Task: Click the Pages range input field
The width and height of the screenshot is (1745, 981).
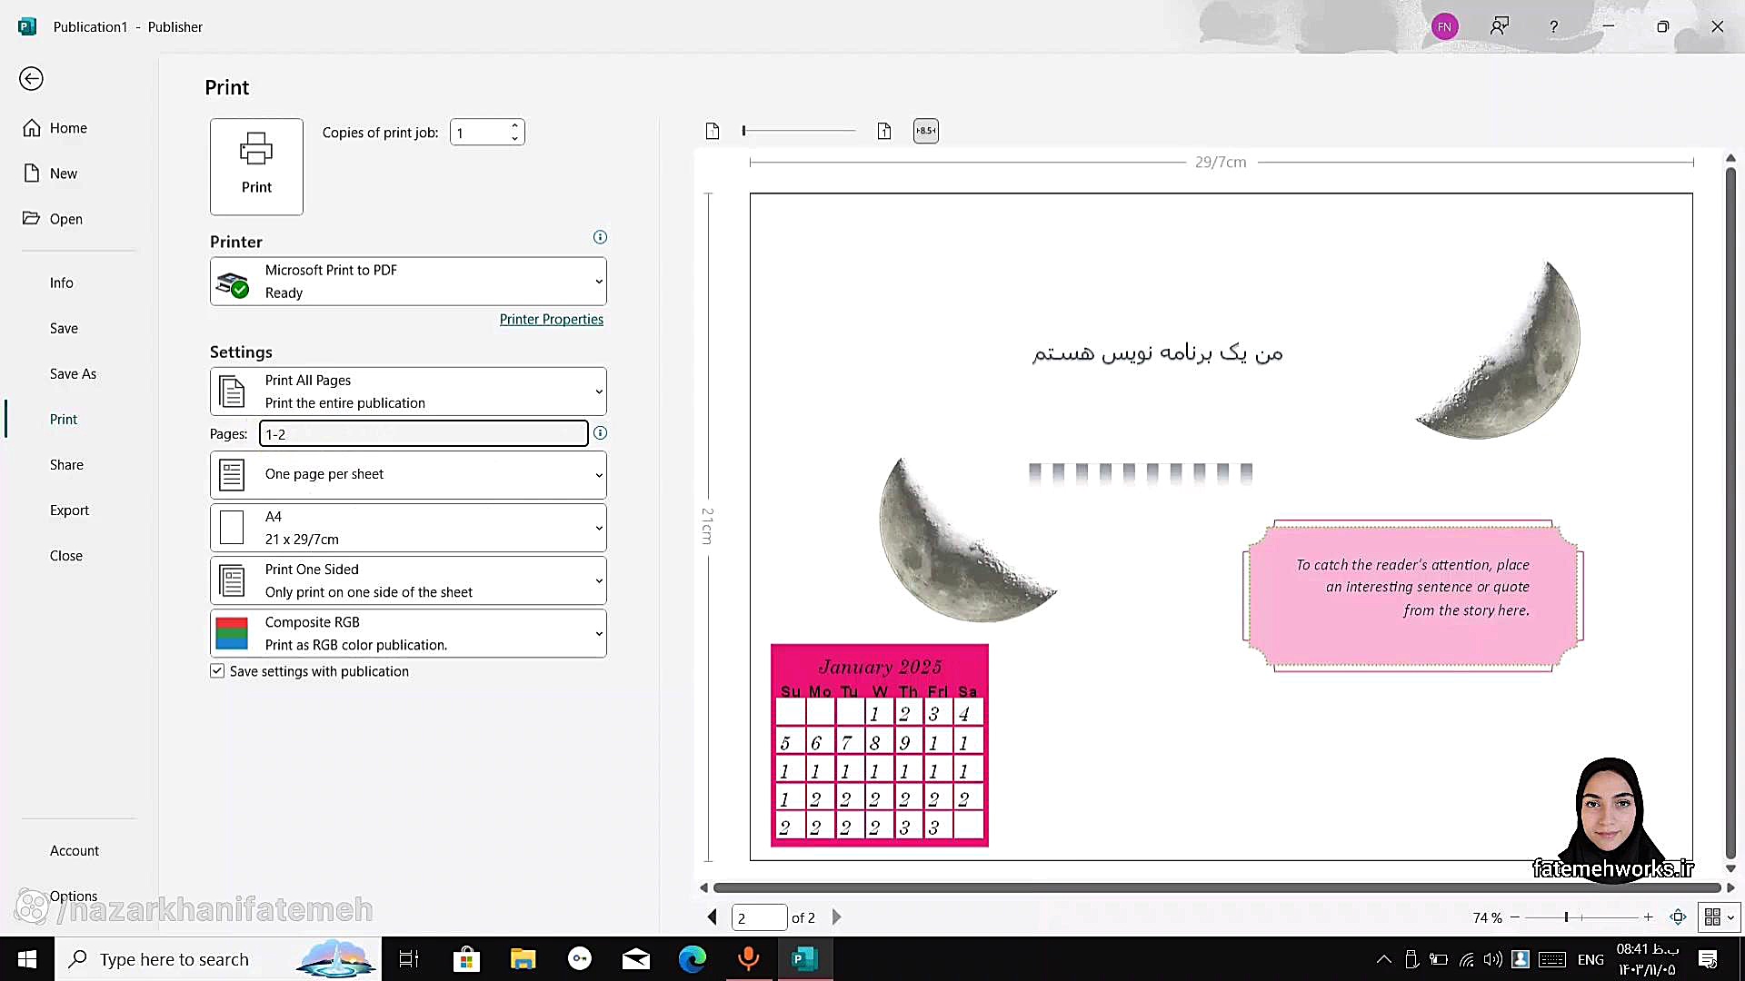Action: click(x=424, y=433)
